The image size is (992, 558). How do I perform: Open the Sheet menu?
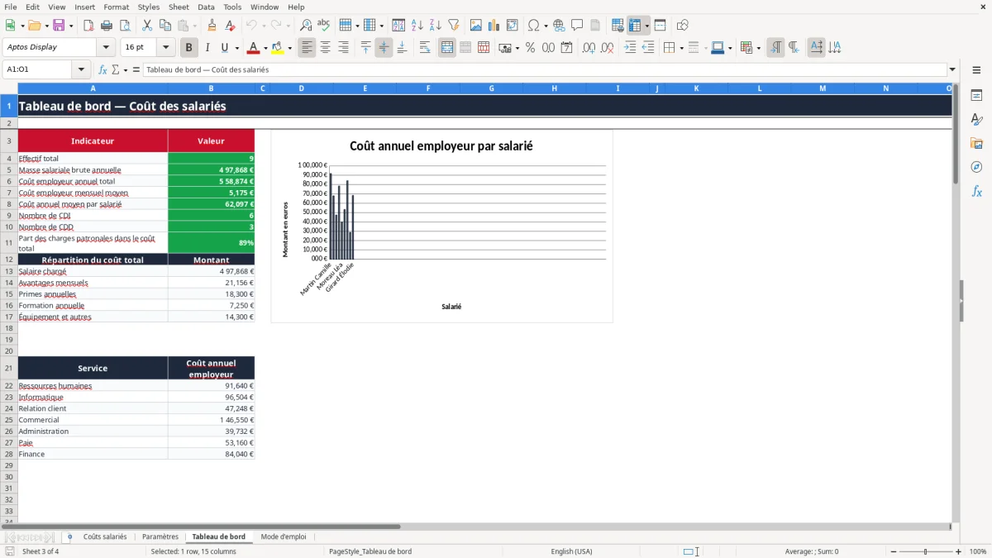(179, 7)
